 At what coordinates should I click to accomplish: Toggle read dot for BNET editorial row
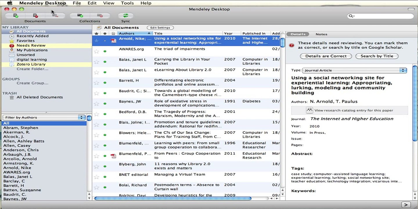pos(105,177)
